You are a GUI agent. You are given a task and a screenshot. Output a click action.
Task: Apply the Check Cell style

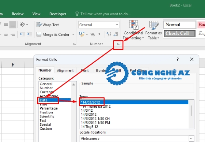pyautogui.click(x=180, y=34)
